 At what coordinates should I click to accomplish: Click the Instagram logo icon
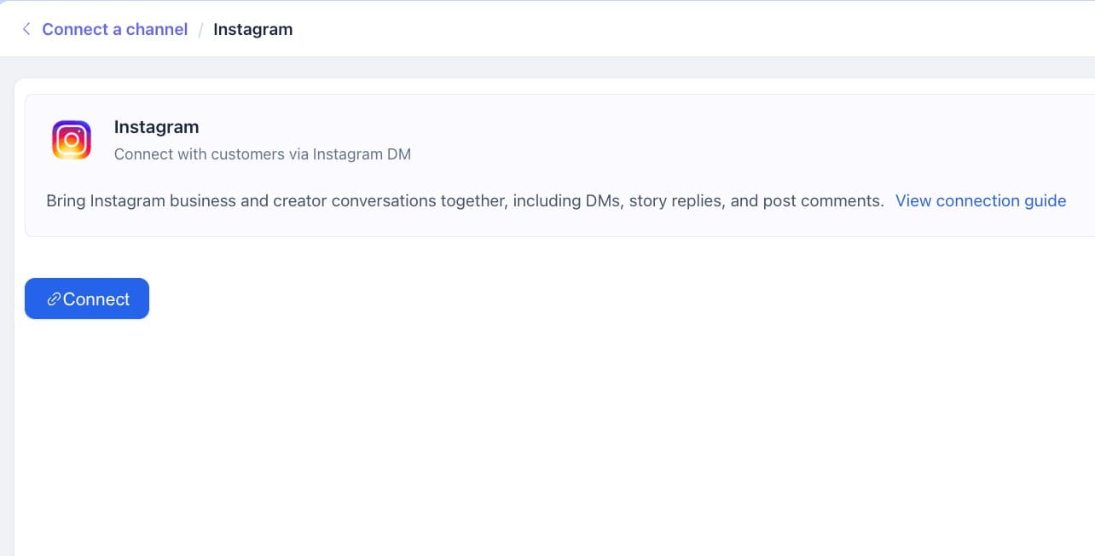tap(72, 140)
